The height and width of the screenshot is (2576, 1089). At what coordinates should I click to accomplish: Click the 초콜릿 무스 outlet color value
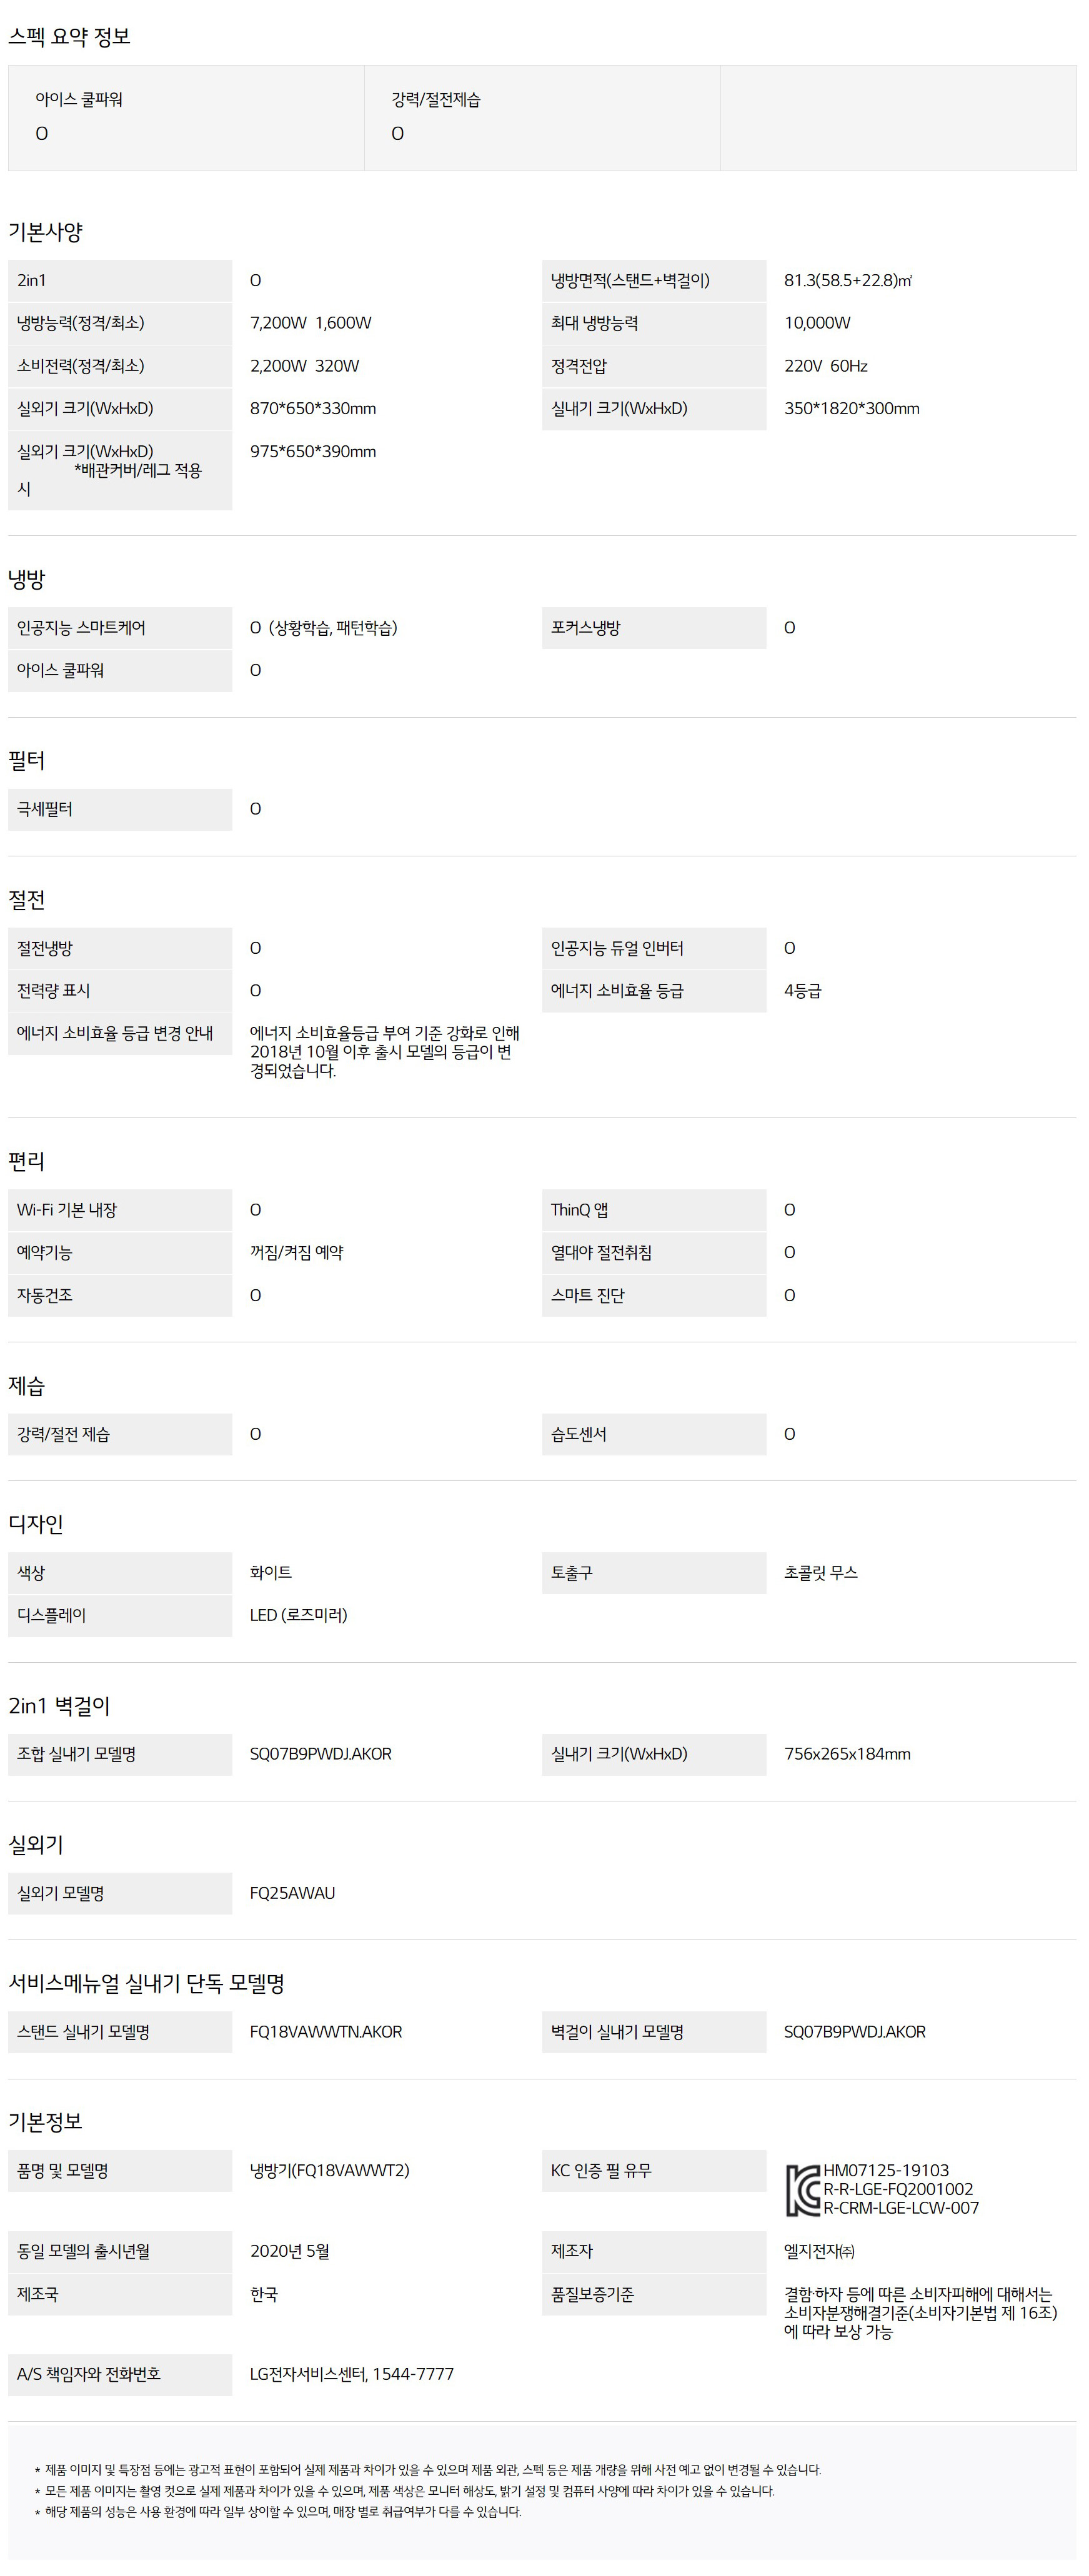point(821,1572)
